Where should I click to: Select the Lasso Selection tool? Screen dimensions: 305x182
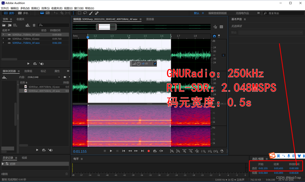pyautogui.click(x=85, y=13)
